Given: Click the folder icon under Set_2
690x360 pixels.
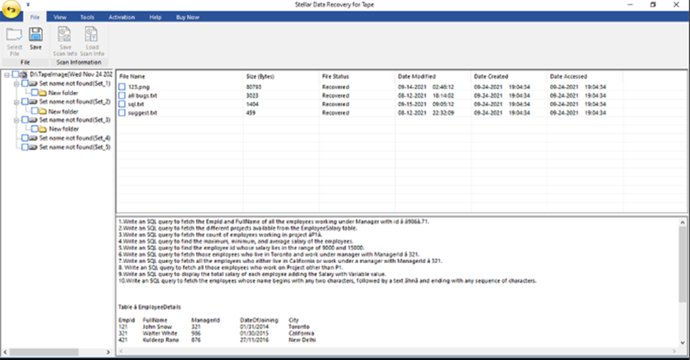Looking at the screenshot, I should coord(42,111).
